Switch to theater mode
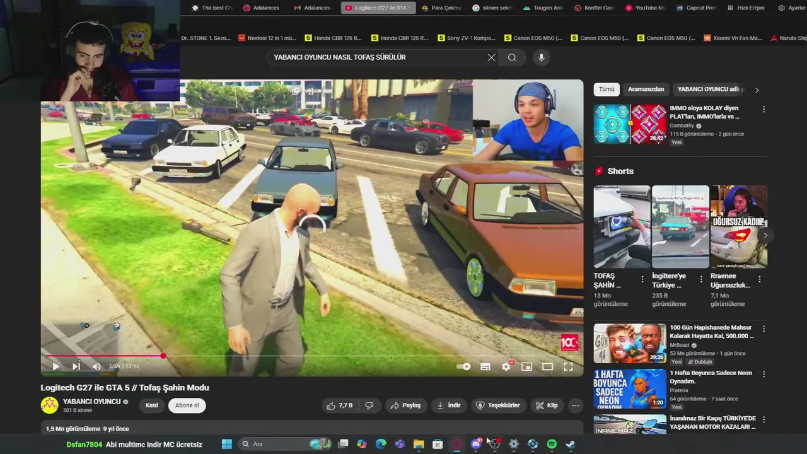This screenshot has height=454, width=807. (x=547, y=366)
